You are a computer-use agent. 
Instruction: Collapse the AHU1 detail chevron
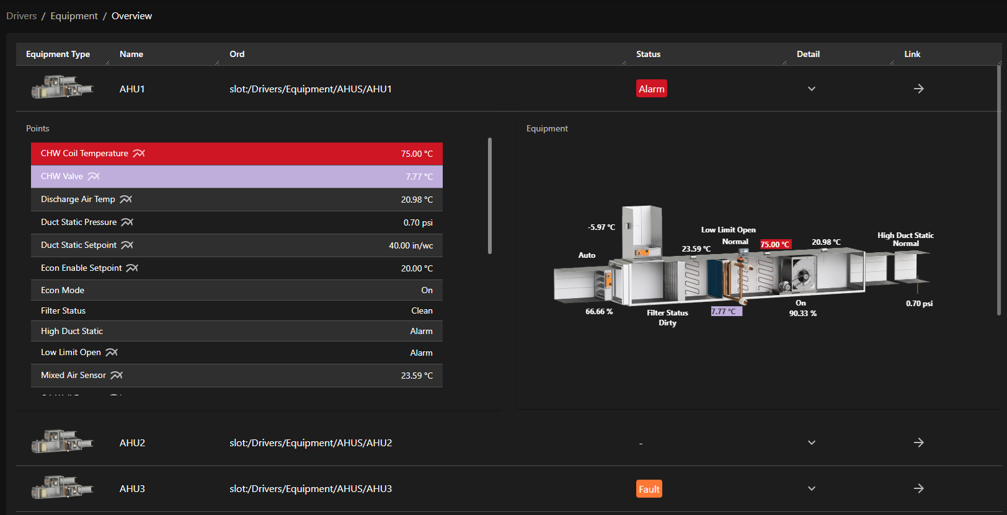tap(811, 89)
